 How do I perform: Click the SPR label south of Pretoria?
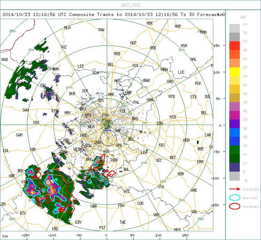[x=119, y=145]
